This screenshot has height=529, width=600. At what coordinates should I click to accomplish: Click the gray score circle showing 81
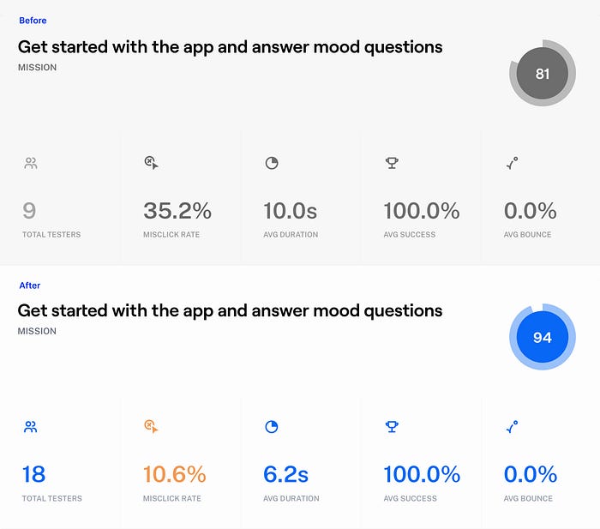click(543, 73)
